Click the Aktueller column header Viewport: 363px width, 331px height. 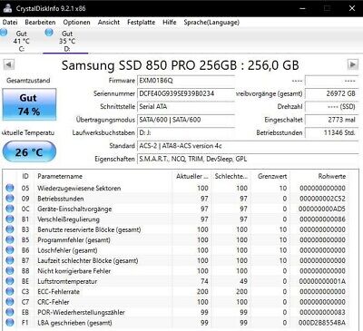pos(191,176)
